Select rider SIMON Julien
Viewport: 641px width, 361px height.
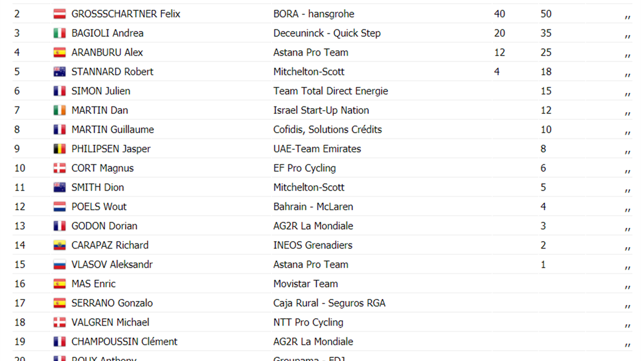pos(100,91)
